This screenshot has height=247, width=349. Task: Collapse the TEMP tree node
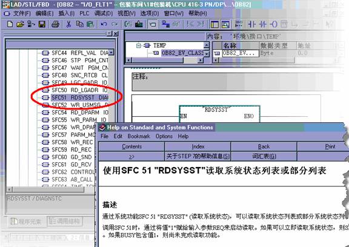click(138, 45)
